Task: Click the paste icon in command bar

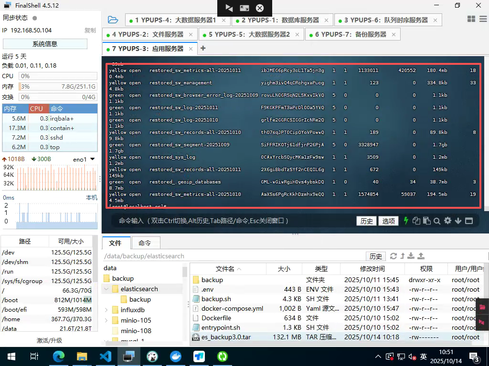Action: click(x=426, y=221)
